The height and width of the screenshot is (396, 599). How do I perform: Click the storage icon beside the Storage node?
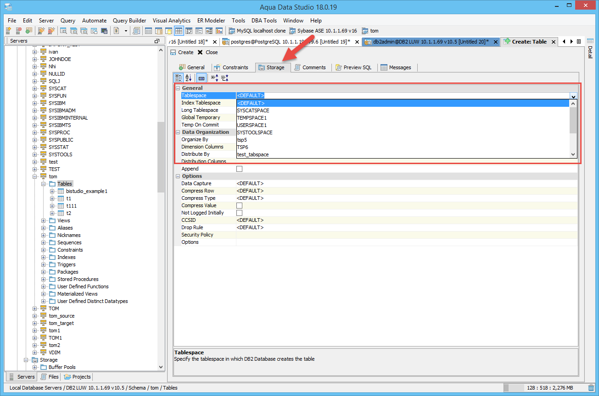(x=34, y=360)
